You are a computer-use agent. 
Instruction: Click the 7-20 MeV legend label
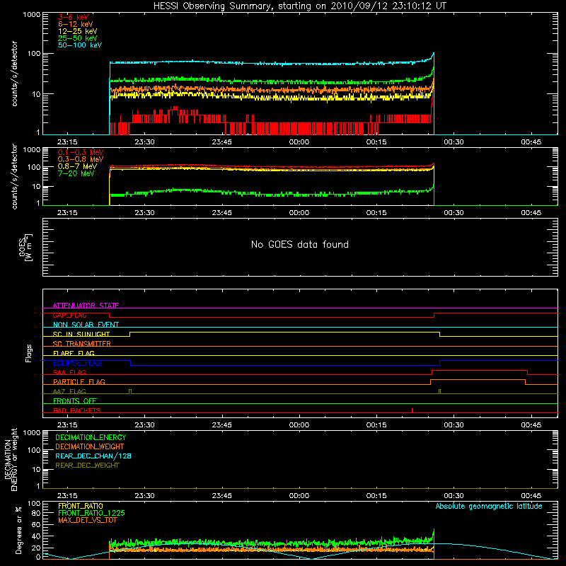point(76,173)
